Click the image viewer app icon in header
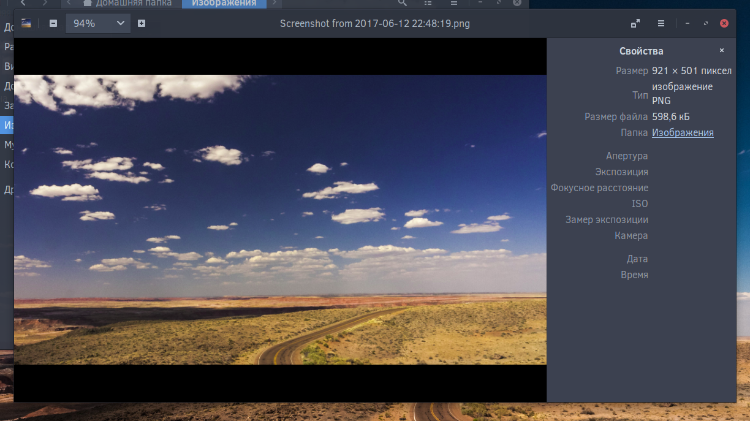750x421 pixels. coord(26,23)
